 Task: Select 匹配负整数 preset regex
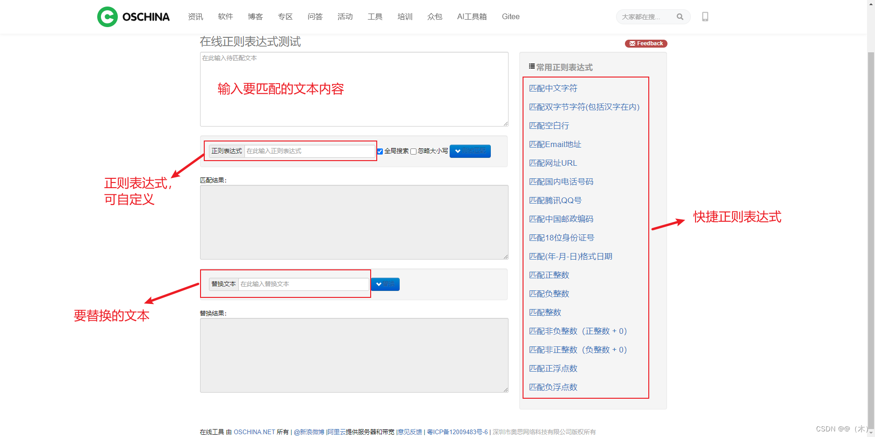pos(549,294)
